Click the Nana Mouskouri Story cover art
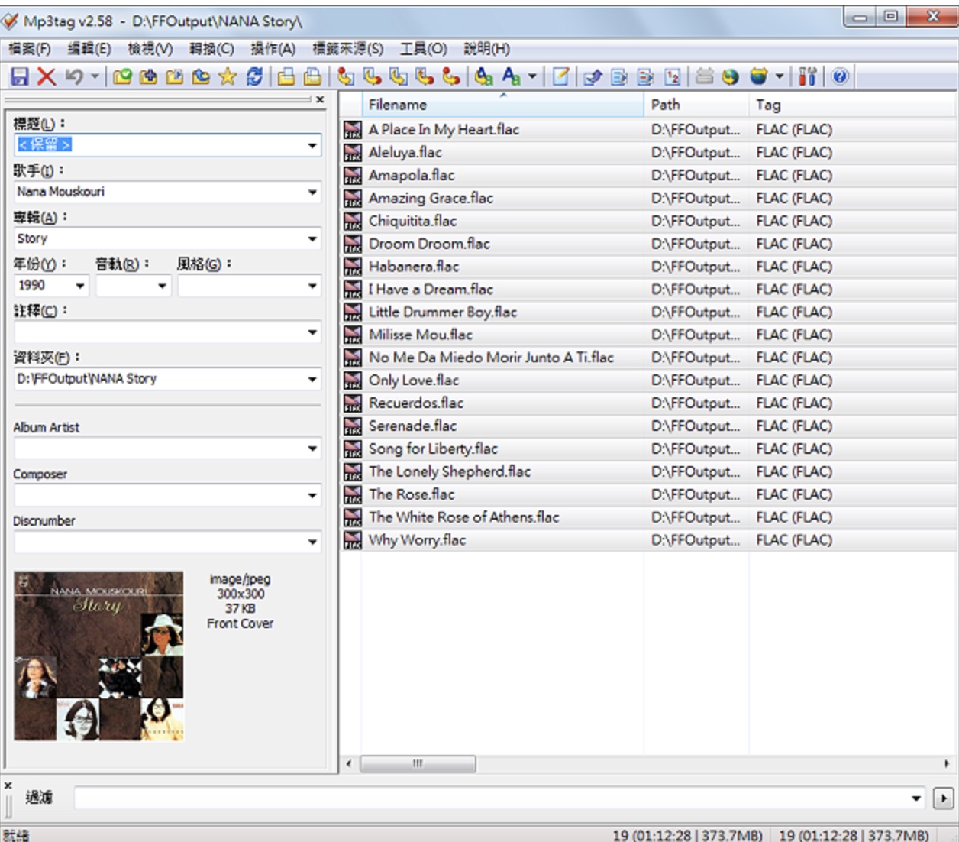959x842 pixels. pyautogui.click(x=98, y=656)
